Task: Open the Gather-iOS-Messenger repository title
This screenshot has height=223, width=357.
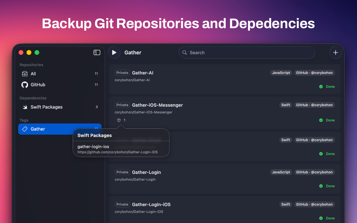Action: [x=158, y=105]
